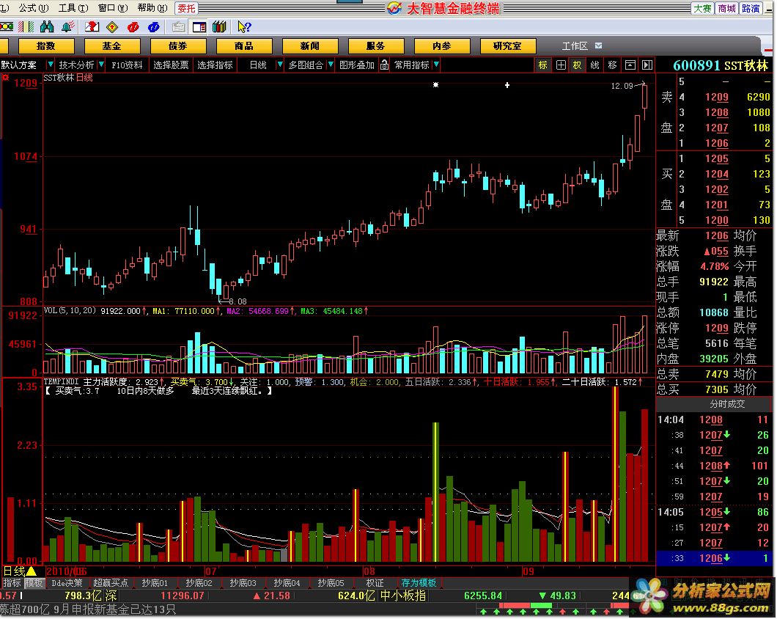Open the 帮助 menu
777x619 pixels.
(x=152, y=8)
